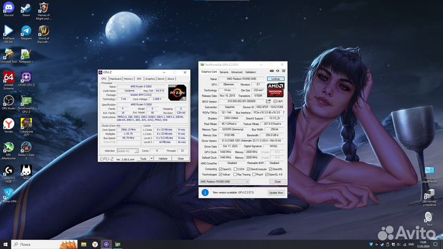Click the Lookup button in GPU-Z

275,79
